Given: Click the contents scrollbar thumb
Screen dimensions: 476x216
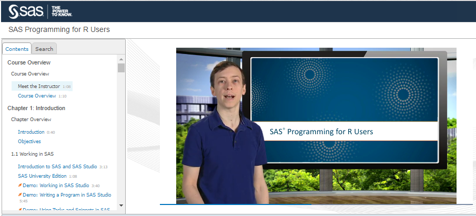Looking at the screenshot, I should point(121,68).
